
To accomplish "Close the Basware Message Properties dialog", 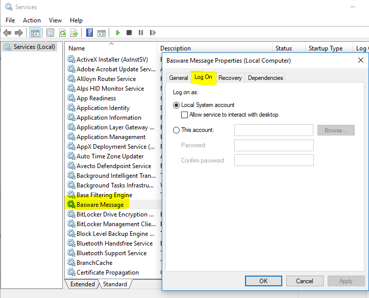I will coord(360,60).
